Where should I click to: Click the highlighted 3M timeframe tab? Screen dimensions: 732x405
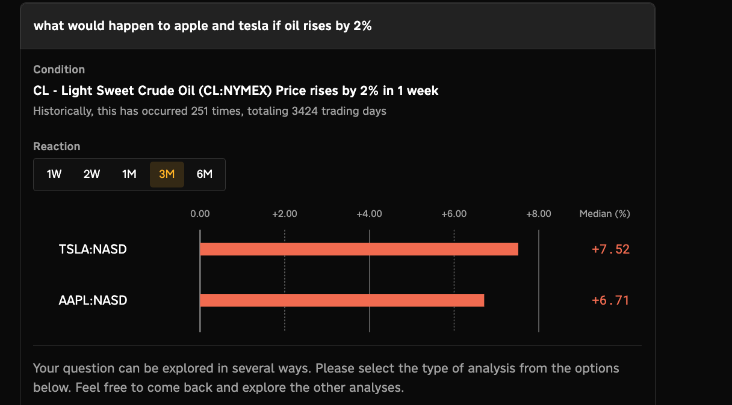coord(167,174)
